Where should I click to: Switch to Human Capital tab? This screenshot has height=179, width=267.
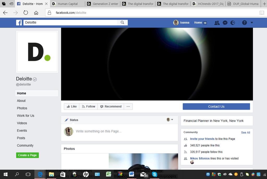click(68, 4)
